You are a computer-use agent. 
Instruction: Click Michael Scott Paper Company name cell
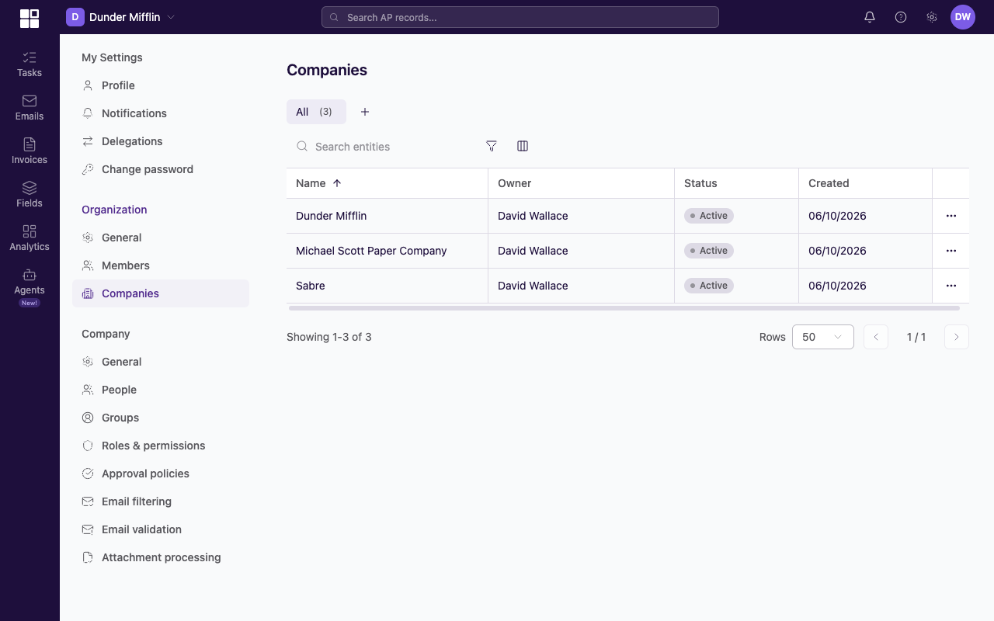click(387, 251)
